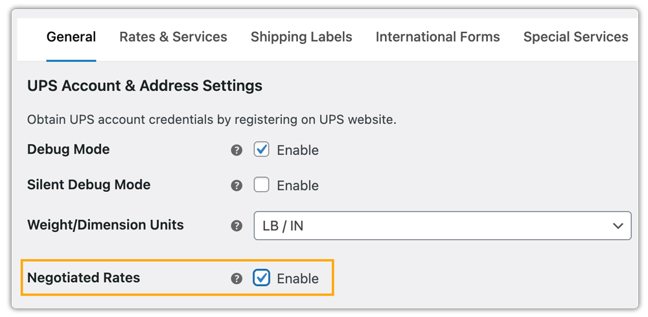Open the Shipping Labels tab
Viewport: 648px width, 317px height.
point(301,37)
